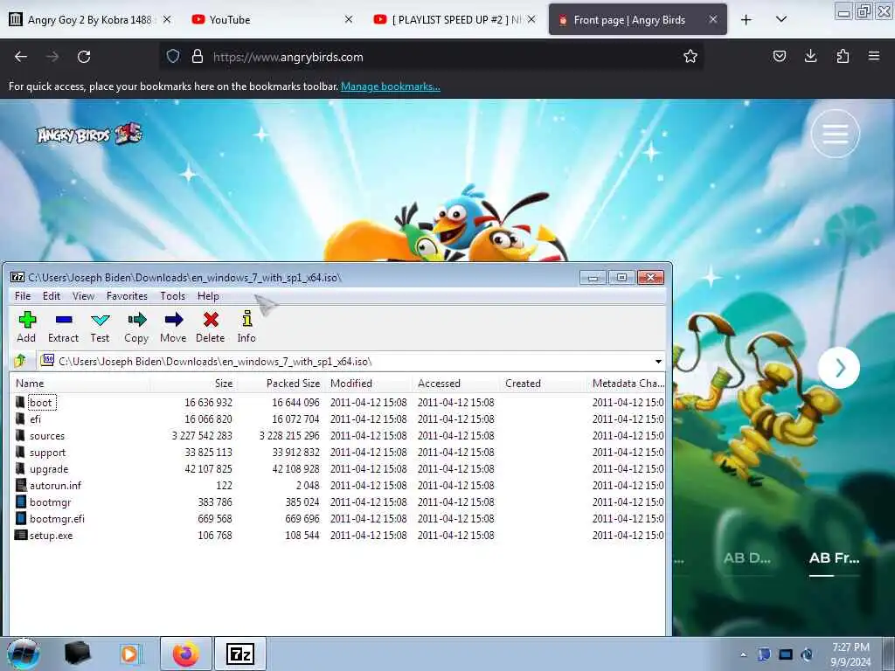
Task: Click the Extract toolbar icon
Action: [x=63, y=327]
